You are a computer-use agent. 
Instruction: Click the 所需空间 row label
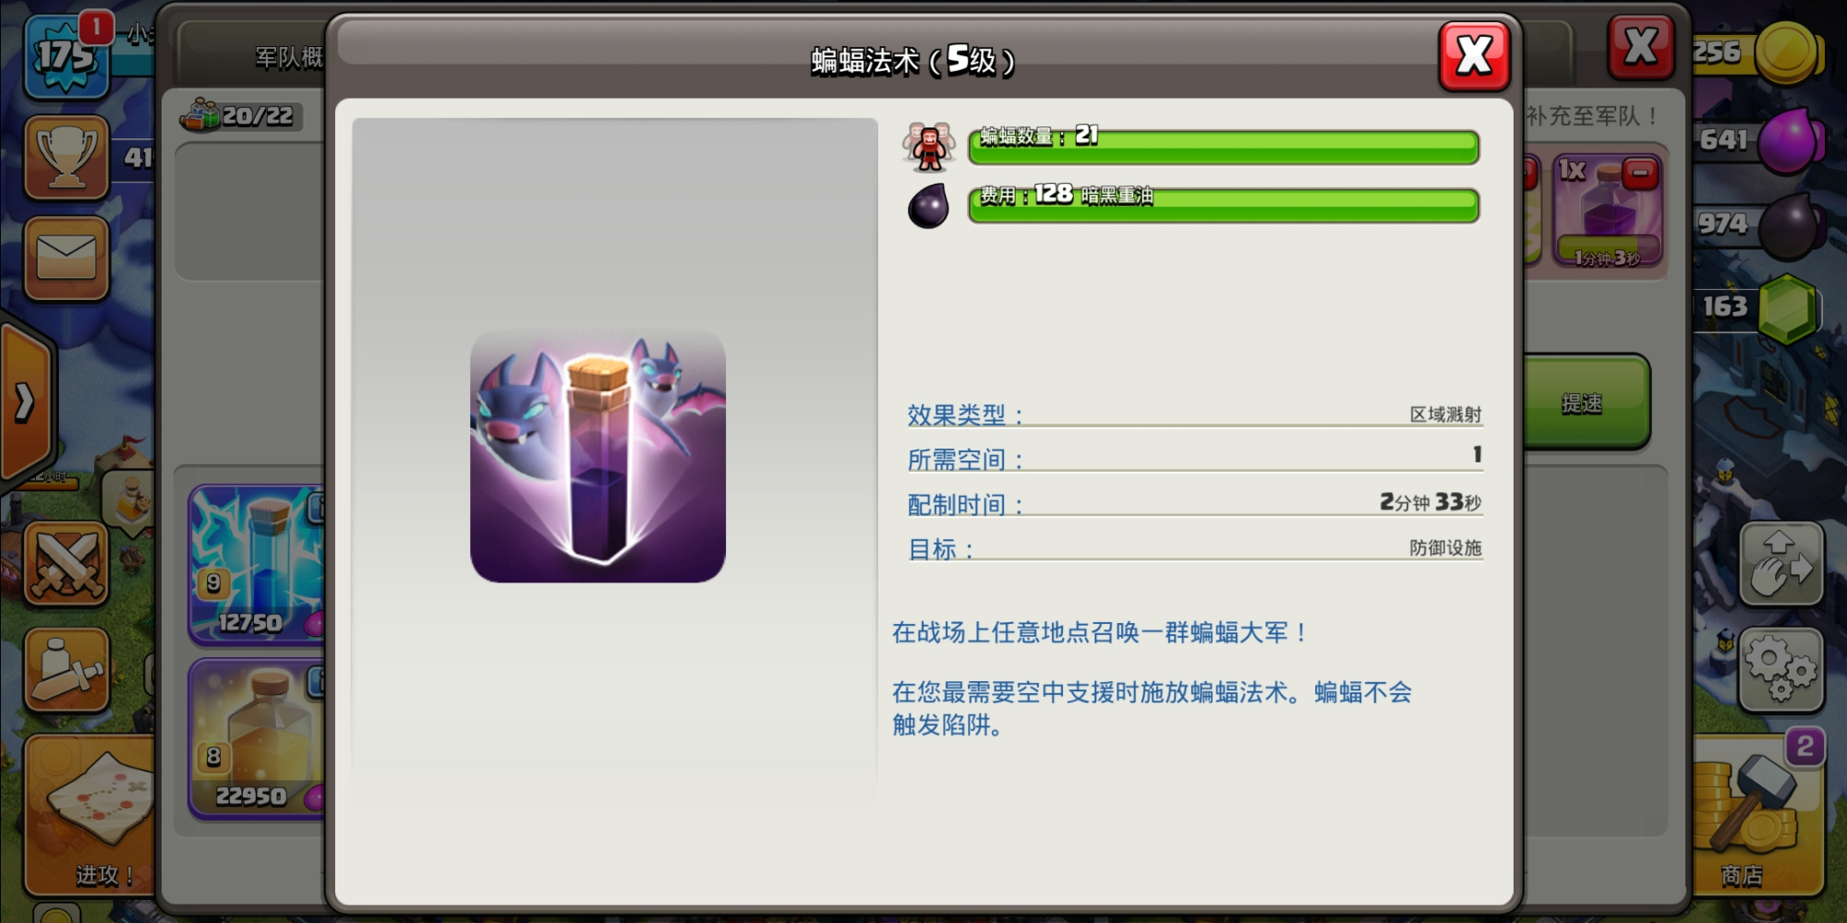tap(965, 460)
